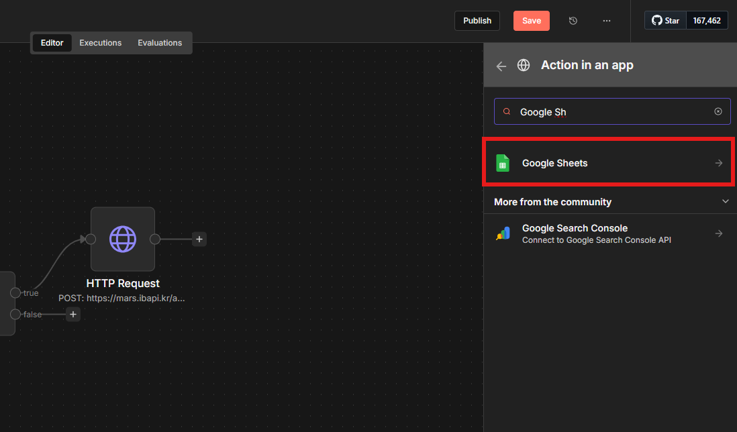Select the HTTP Request node globe

pos(123,239)
